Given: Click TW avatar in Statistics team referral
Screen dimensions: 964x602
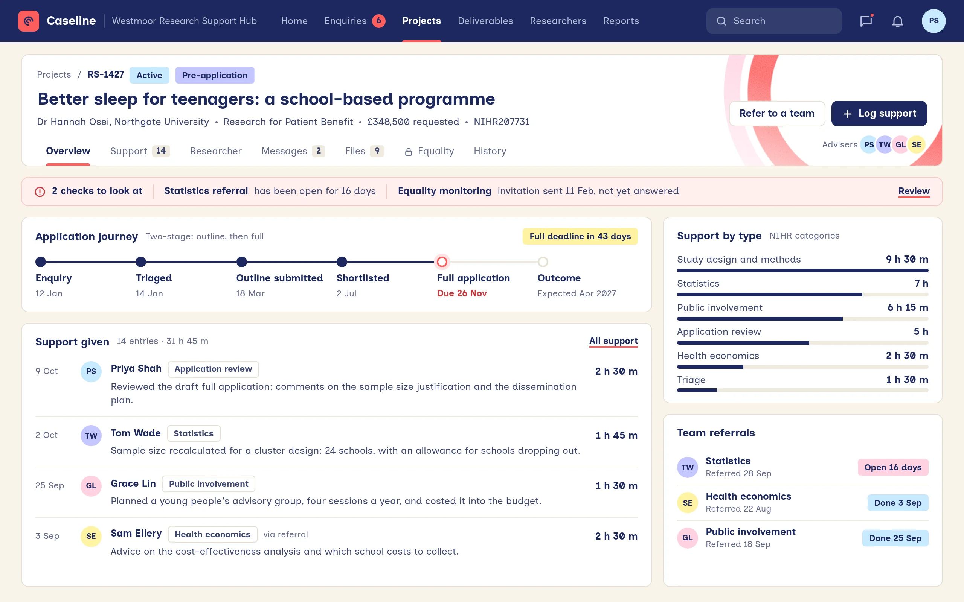Looking at the screenshot, I should coord(688,467).
